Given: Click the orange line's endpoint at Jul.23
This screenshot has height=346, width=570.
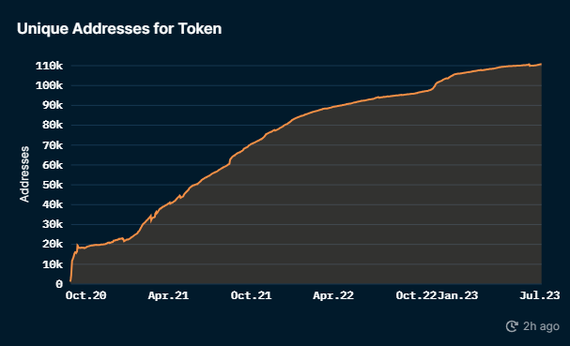Looking at the screenshot, I should click(x=541, y=65).
